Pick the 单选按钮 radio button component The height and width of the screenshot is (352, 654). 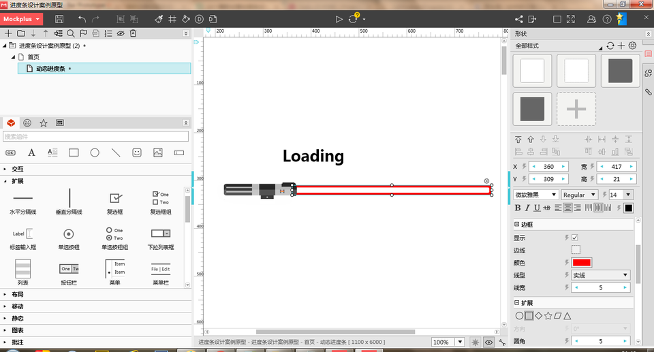[x=69, y=238]
